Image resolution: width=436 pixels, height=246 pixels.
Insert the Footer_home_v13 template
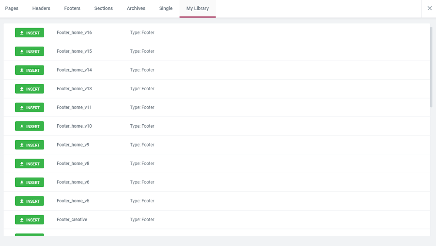[x=30, y=89]
